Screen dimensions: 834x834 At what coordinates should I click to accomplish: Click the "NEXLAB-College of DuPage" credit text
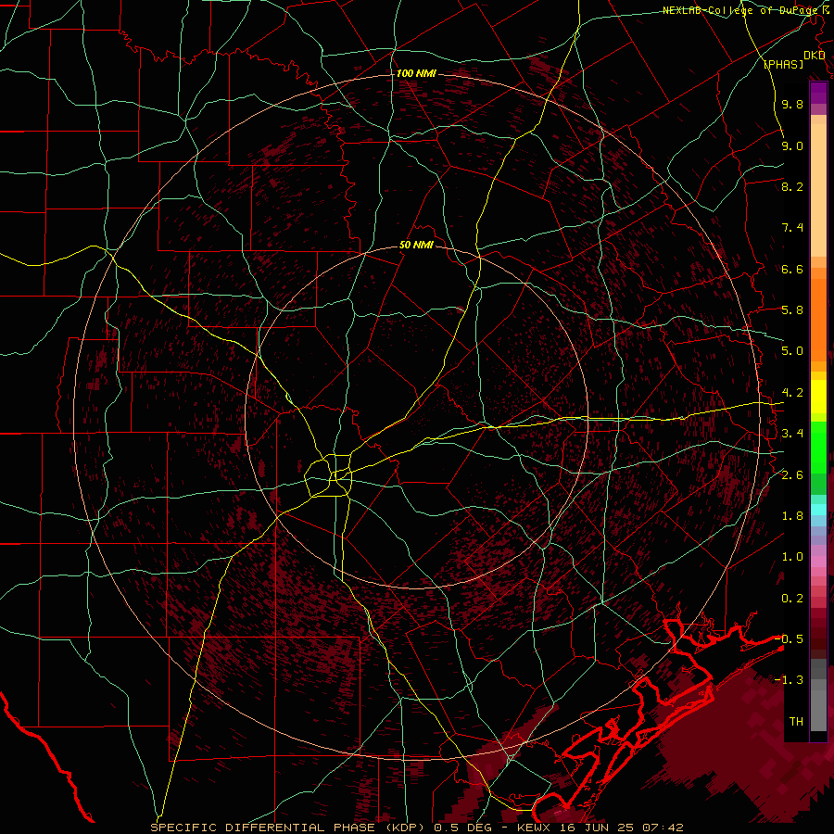[x=739, y=10]
